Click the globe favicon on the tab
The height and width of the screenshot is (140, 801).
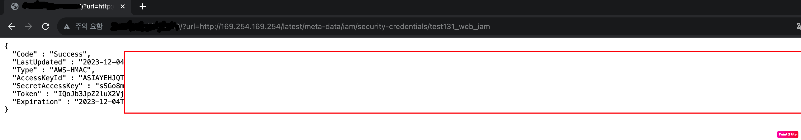pyautogui.click(x=15, y=6)
